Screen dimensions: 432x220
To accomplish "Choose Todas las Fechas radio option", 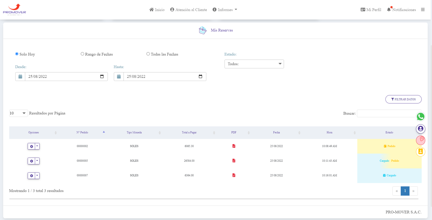I will pyautogui.click(x=148, y=54).
